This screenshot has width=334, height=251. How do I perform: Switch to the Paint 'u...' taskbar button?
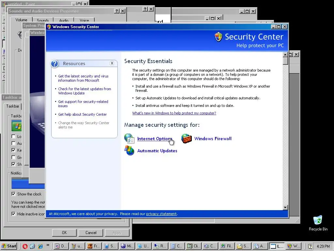coord(77,246)
